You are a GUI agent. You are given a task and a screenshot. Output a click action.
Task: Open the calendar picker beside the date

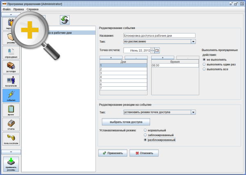[157, 50]
